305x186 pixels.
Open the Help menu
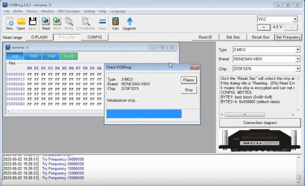[102, 11]
